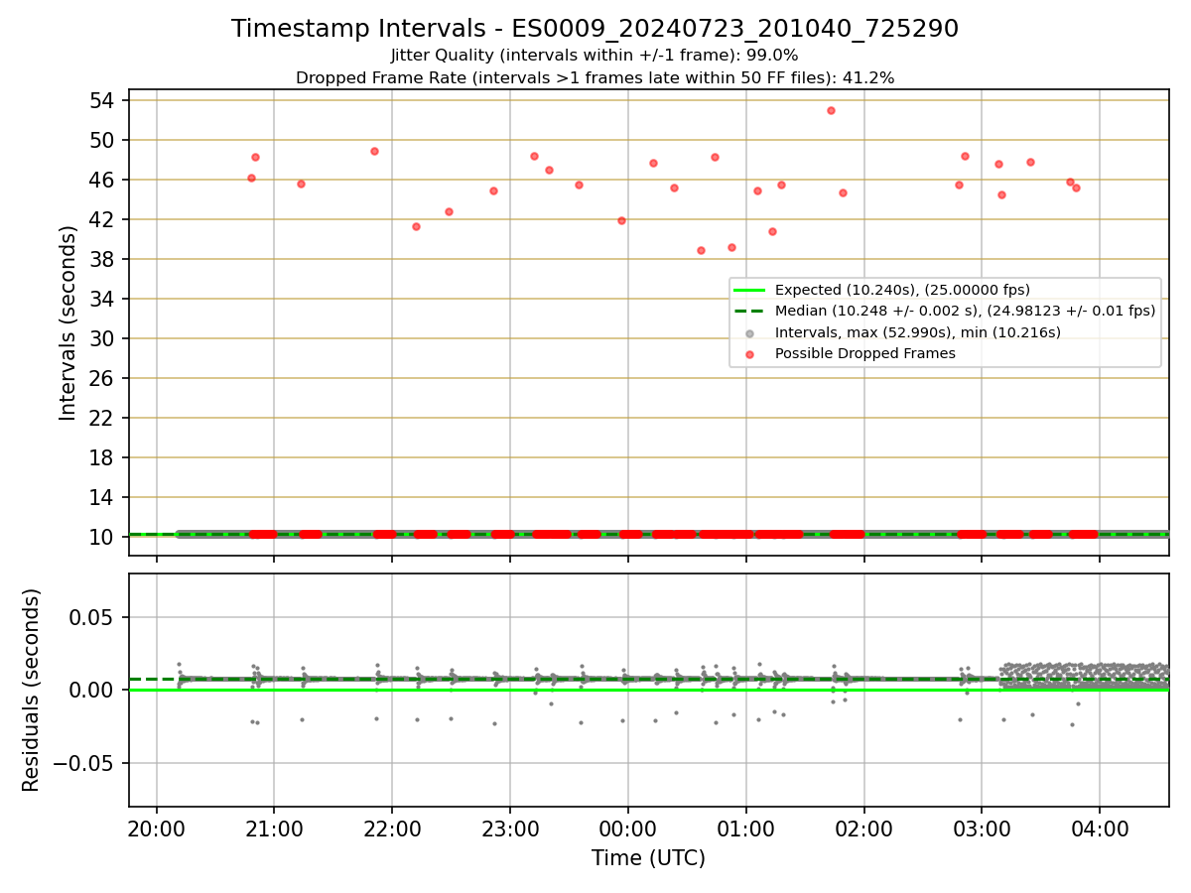Click the grey marker sample in legend

(x=749, y=332)
